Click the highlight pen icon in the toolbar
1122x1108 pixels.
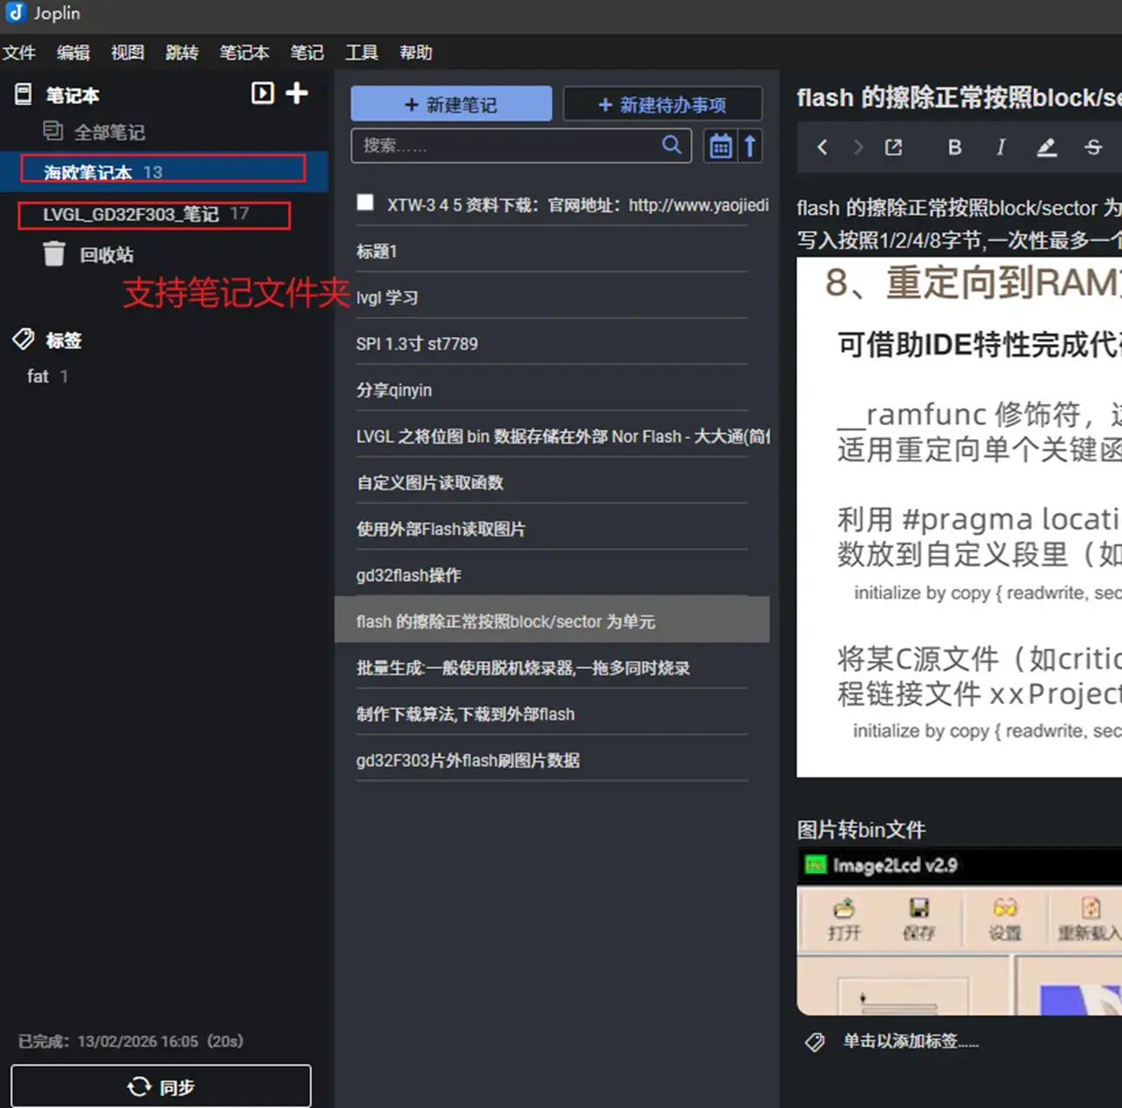1046,147
